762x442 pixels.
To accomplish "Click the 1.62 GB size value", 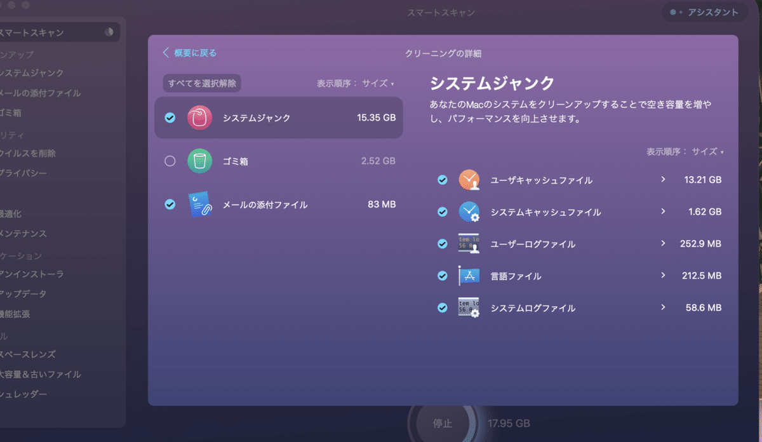I will pos(705,211).
